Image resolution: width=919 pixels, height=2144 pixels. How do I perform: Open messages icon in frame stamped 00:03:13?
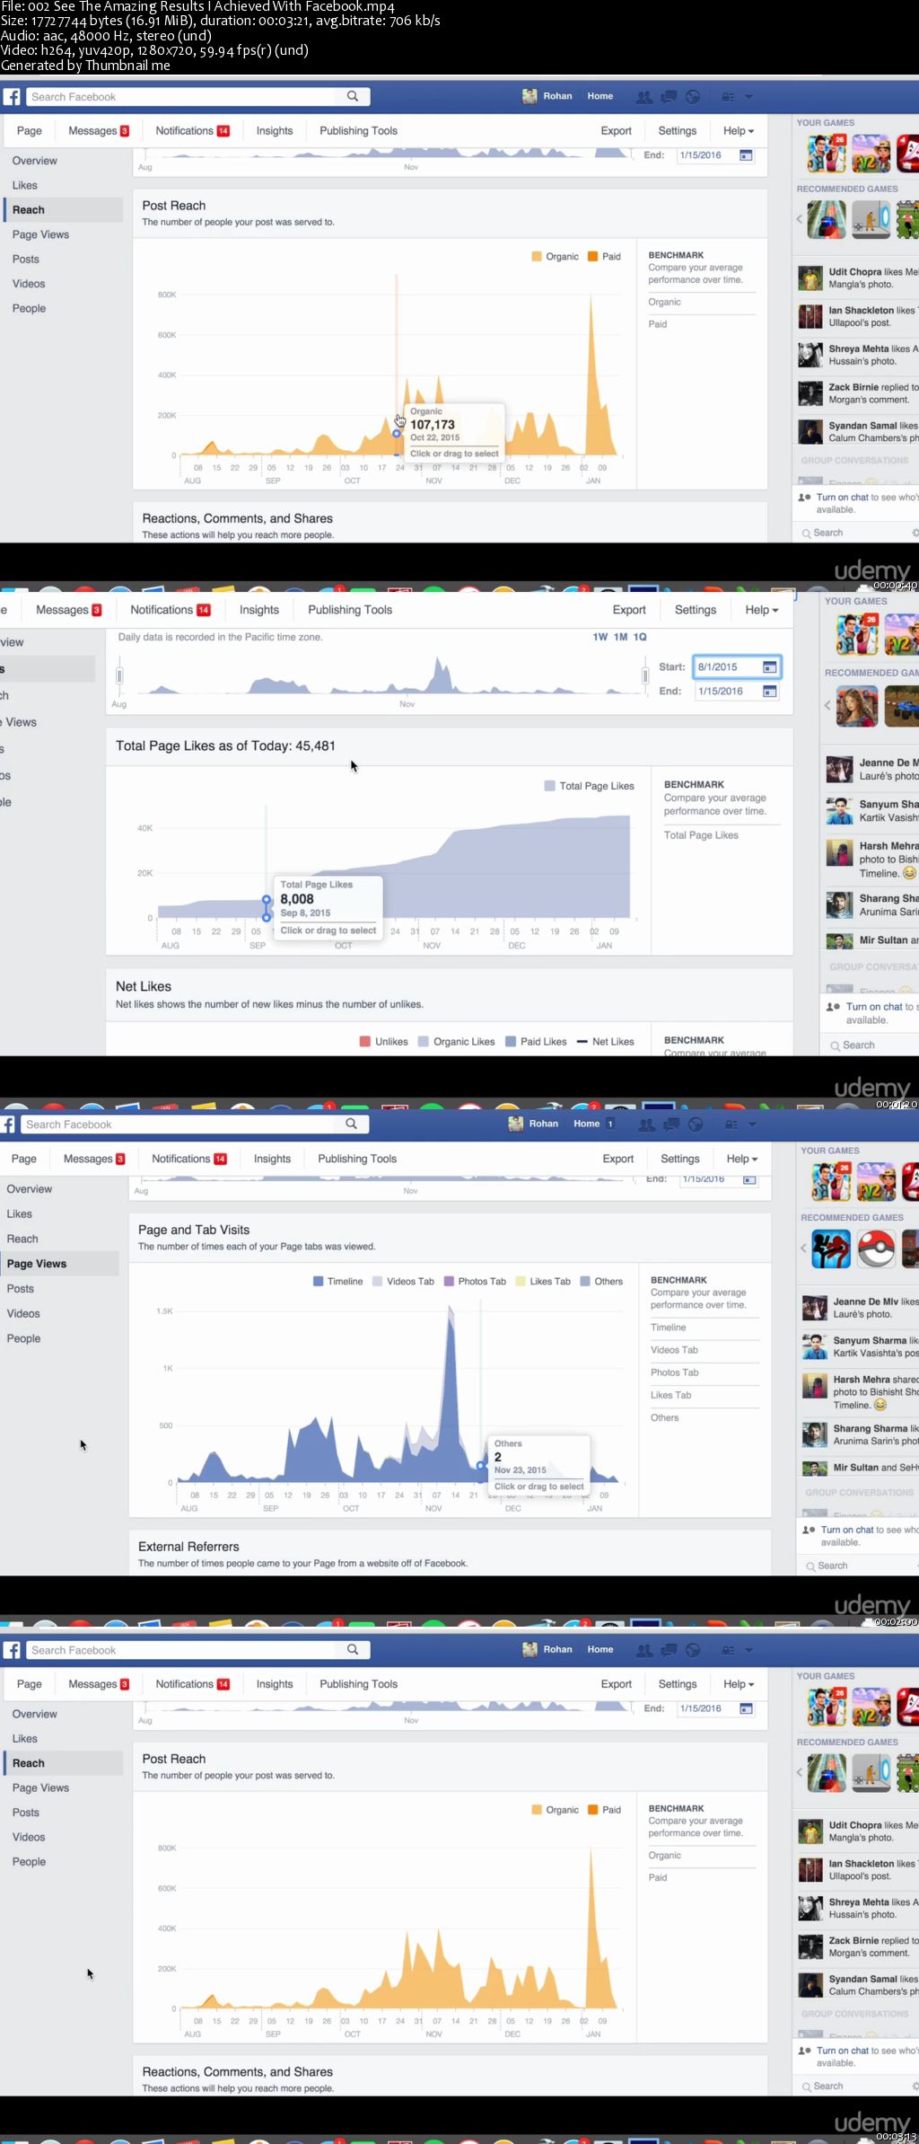point(670,1650)
